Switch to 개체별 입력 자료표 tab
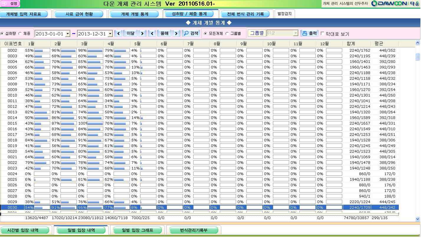 24,14
